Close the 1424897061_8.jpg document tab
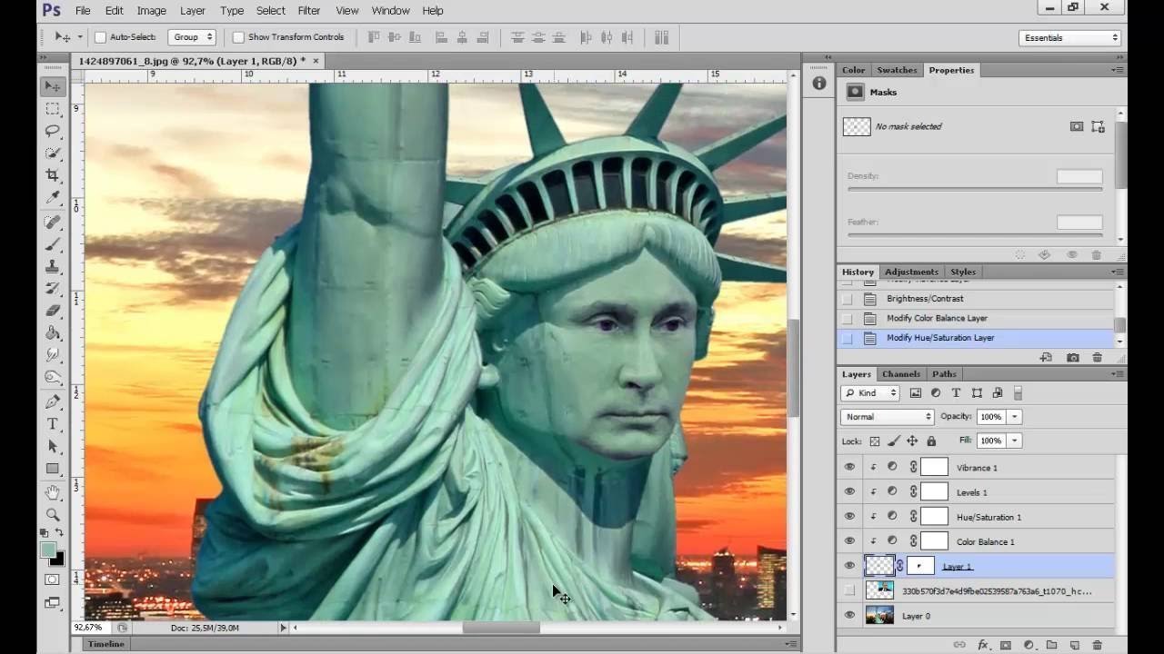This screenshot has width=1164, height=654. pos(316,61)
